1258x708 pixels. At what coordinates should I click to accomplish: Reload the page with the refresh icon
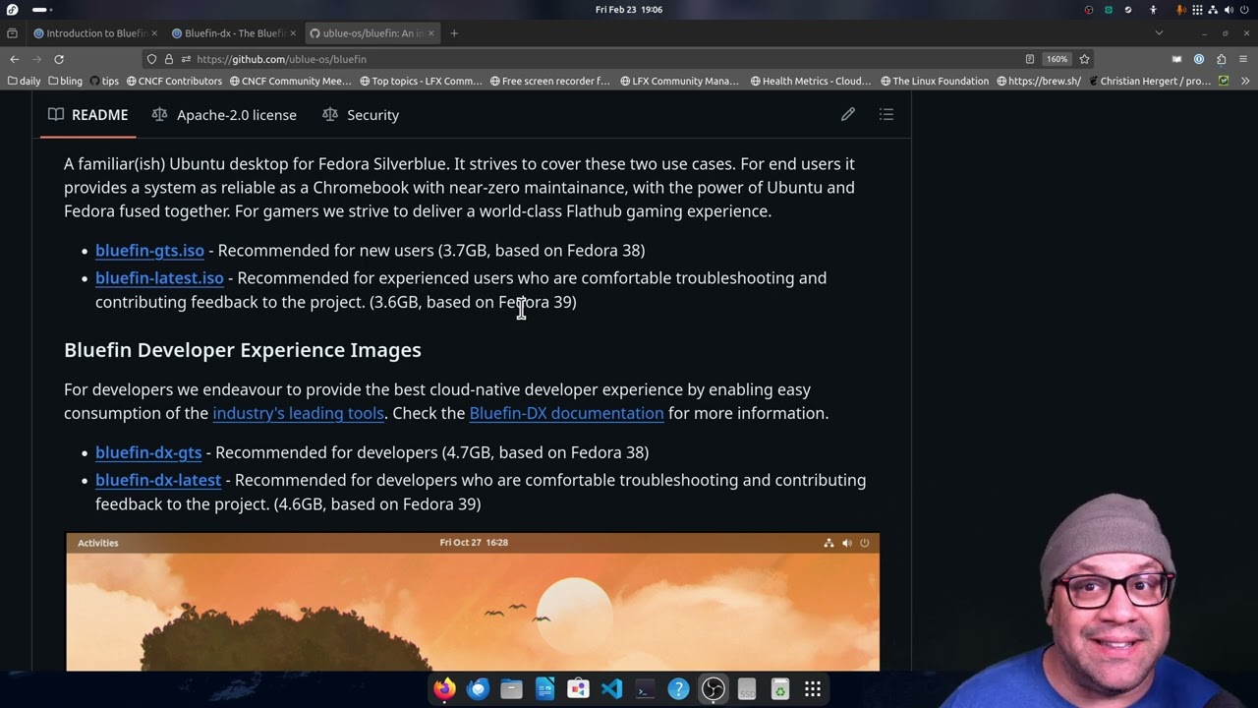coord(59,59)
